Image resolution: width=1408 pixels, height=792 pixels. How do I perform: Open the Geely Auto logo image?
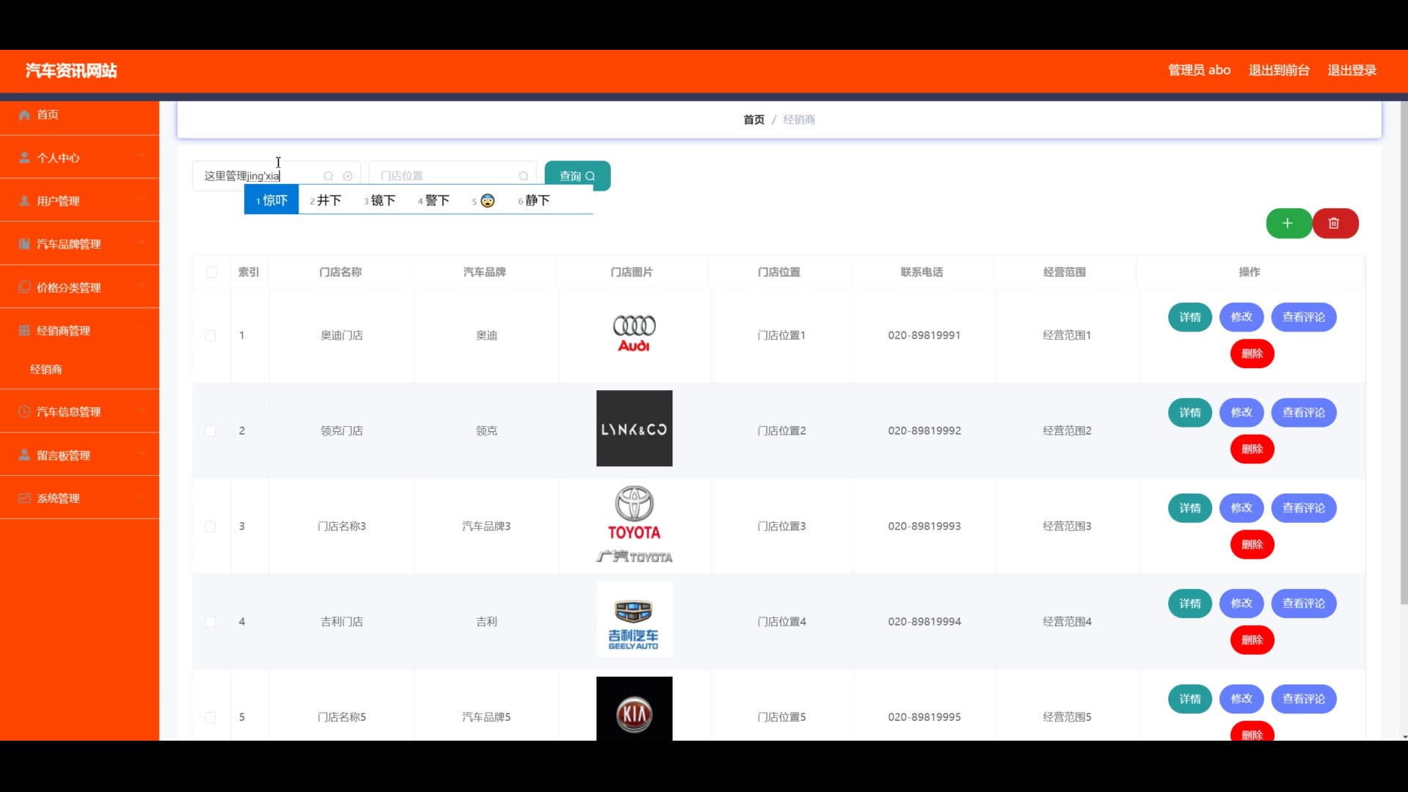tap(634, 620)
